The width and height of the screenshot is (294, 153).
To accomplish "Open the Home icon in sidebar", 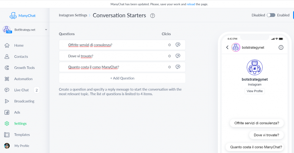I will (x=7, y=45).
